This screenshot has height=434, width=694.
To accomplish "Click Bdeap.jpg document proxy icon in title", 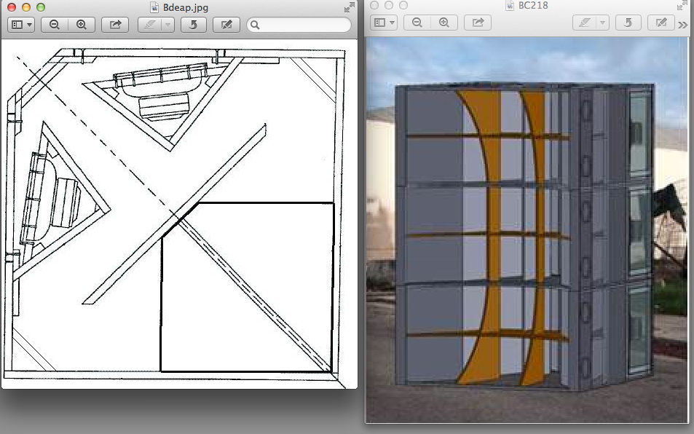I will pos(154,7).
